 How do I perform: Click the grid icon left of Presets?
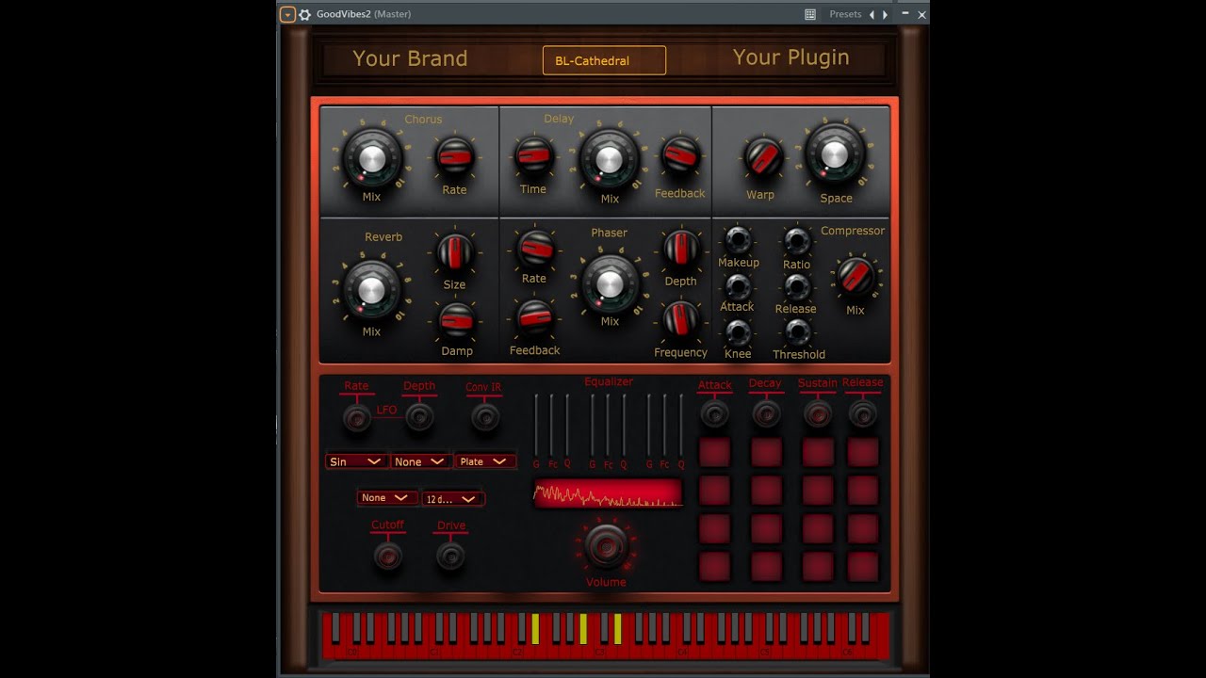click(810, 14)
